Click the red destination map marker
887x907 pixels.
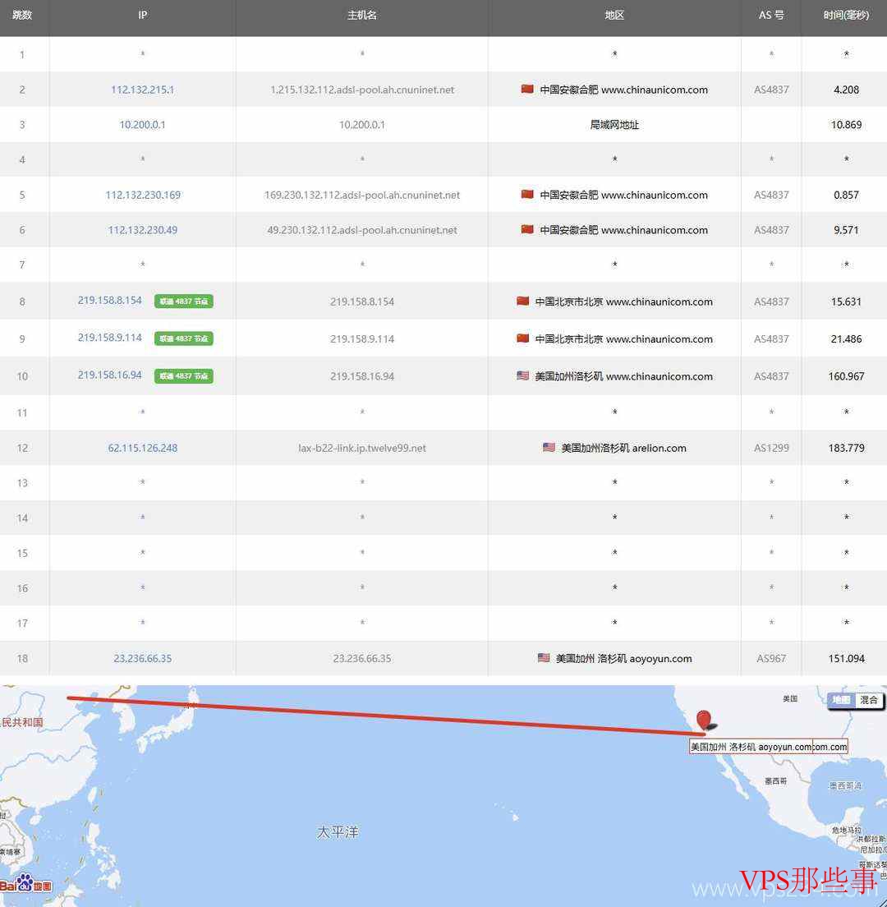click(x=704, y=721)
